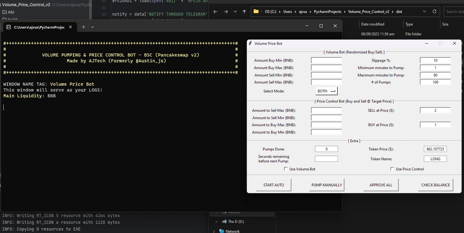The width and height of the screenshot is (464, 233).
Task: Open the address bar history dropdown
Action: [424, 11]
